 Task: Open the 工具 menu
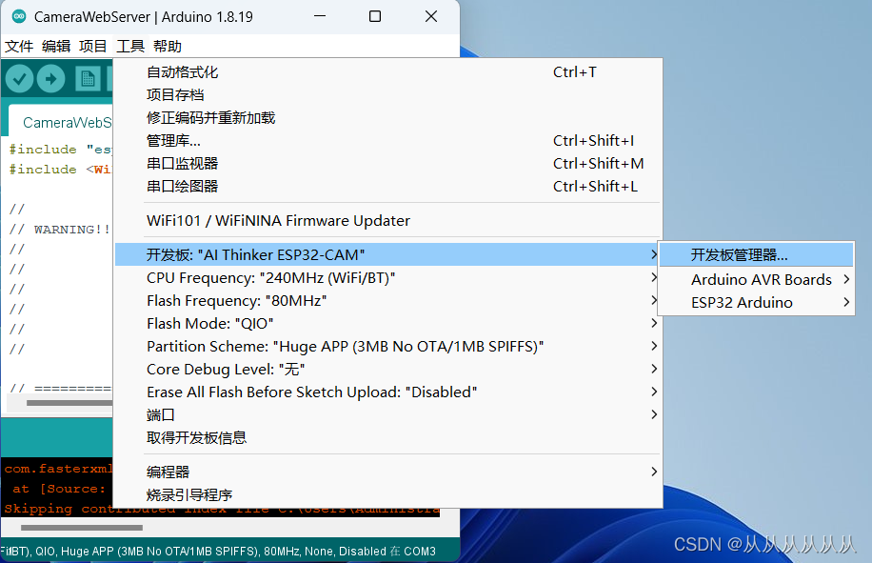[x=130, y=46]
